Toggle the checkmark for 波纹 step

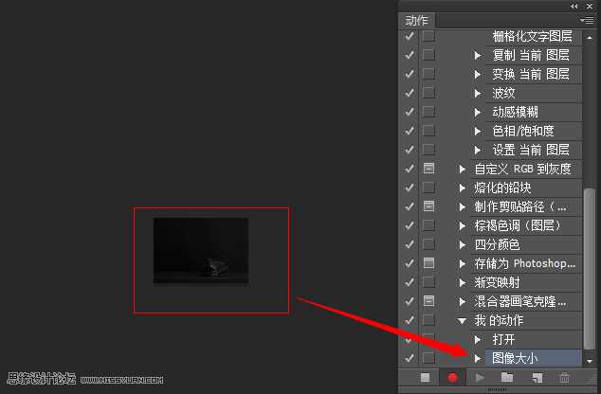click(410, 93)
